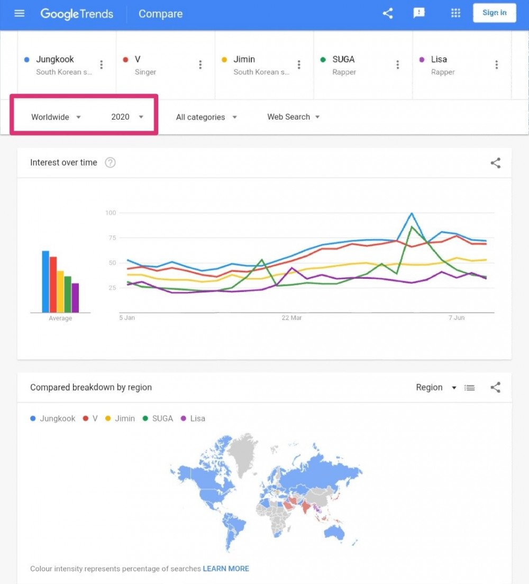
Task: Open the LEARN MORE link
Action: [226, 569]
